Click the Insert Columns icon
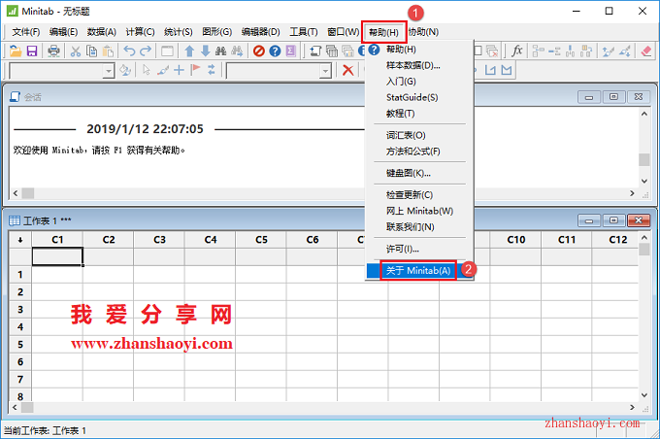The image size is (660, 439). (571, 51)
